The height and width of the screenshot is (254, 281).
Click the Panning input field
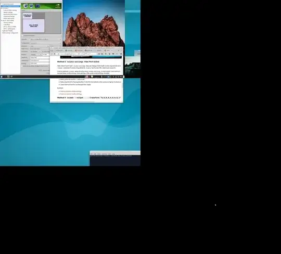pos(40,63)
